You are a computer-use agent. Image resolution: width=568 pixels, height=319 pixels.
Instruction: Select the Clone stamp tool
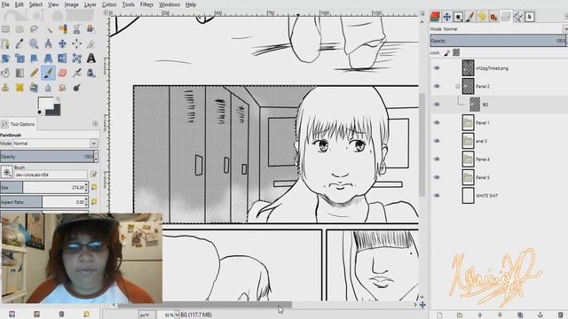tap(5, 88)
